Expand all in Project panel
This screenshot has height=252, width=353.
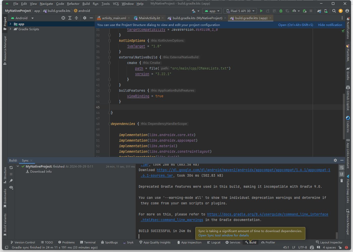[x=70, y=18]
